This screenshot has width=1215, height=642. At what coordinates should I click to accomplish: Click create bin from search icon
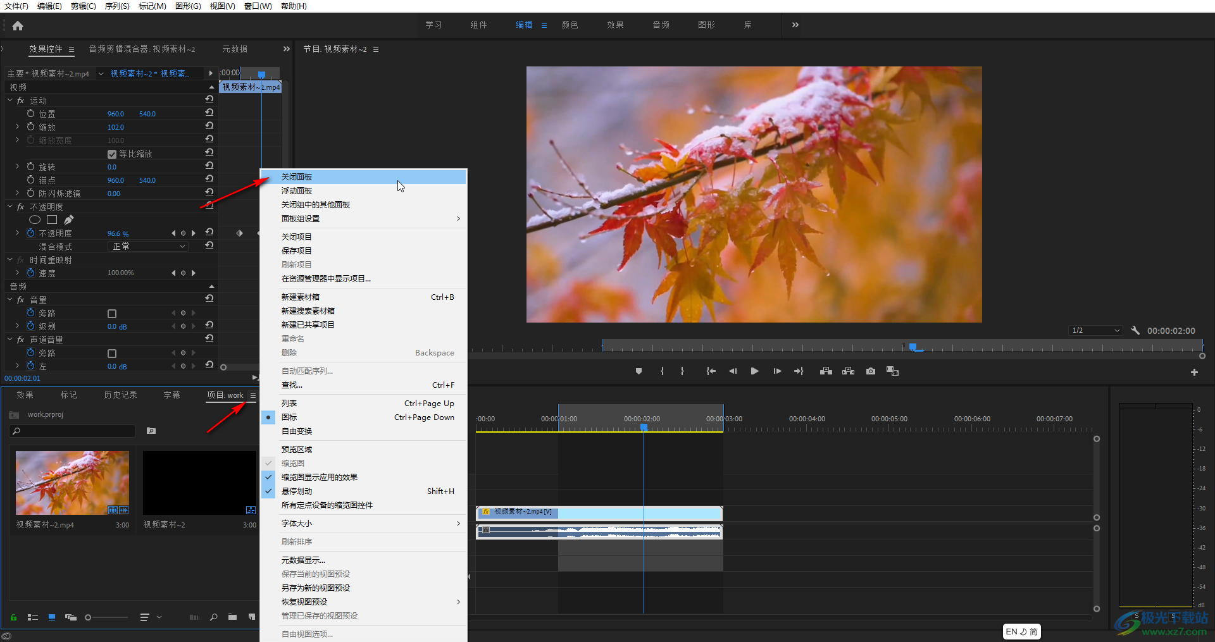[x=151, y=431]
